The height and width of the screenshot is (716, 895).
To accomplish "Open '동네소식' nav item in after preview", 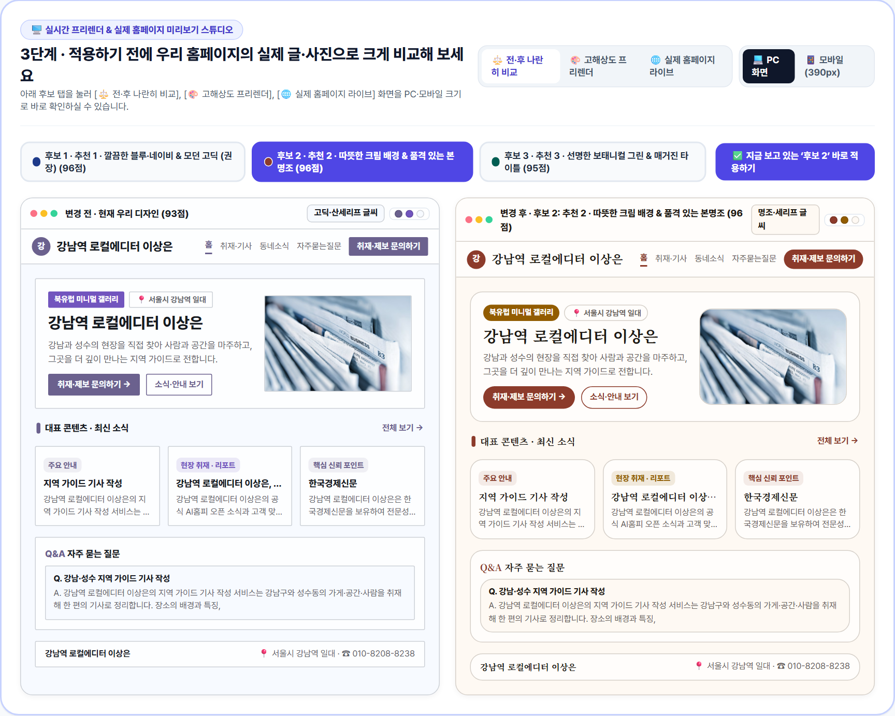I will 710,259.
